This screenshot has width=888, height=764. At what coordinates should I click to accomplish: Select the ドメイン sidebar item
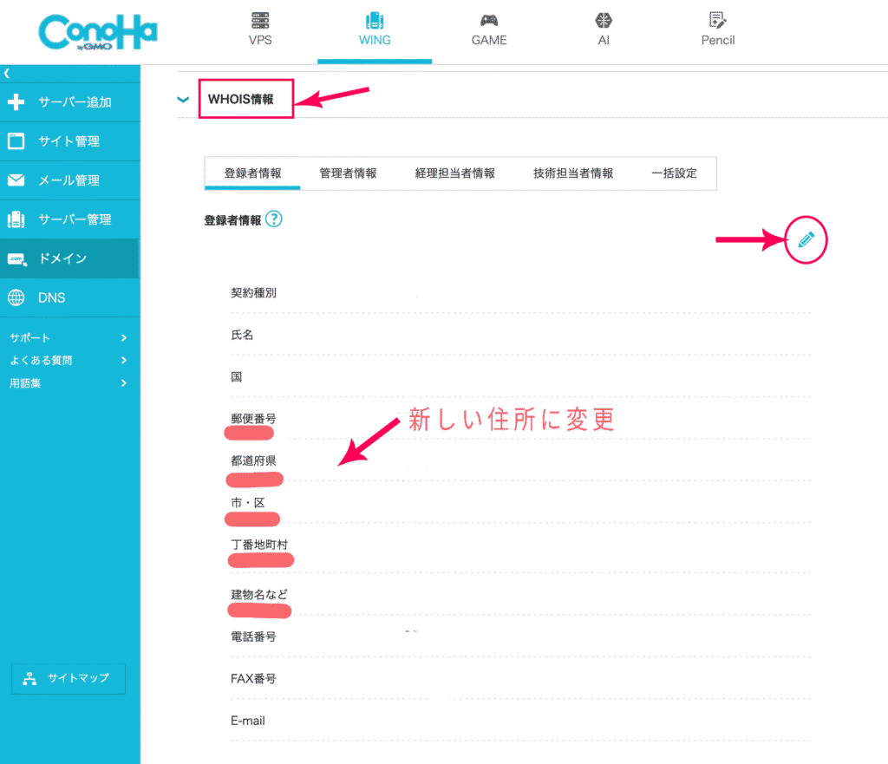[62, 258]
